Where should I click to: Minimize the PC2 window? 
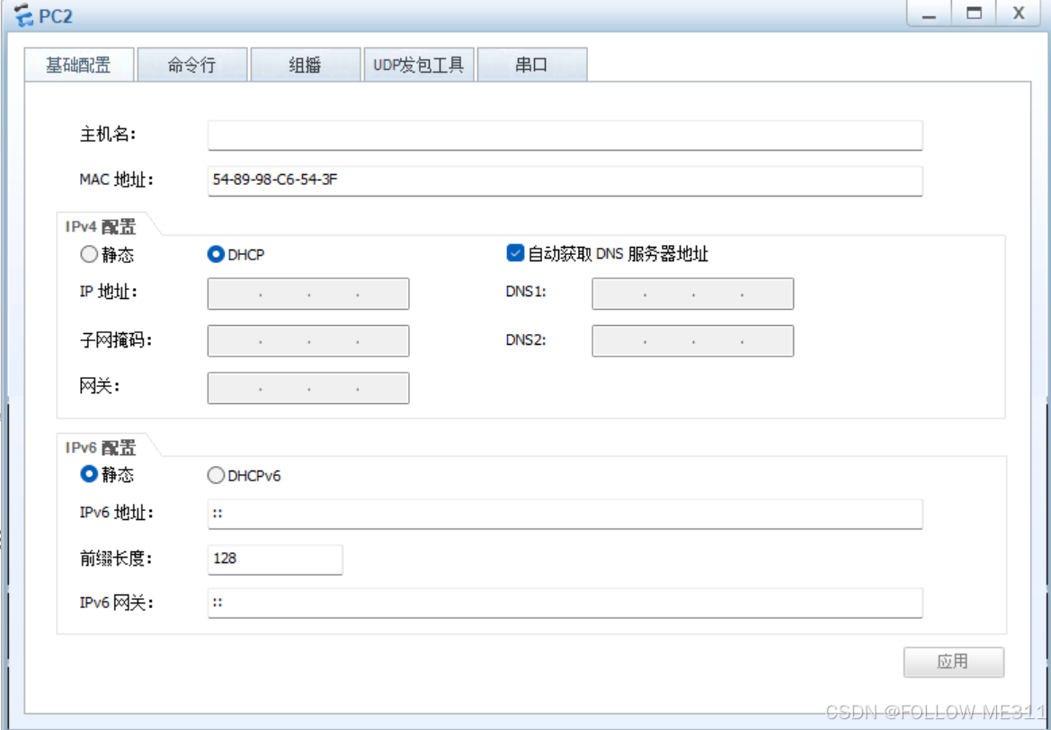coord(929,13)
